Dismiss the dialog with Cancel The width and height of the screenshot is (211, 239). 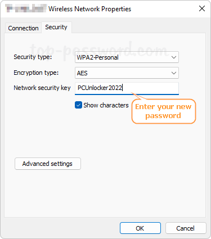point(186,228)
